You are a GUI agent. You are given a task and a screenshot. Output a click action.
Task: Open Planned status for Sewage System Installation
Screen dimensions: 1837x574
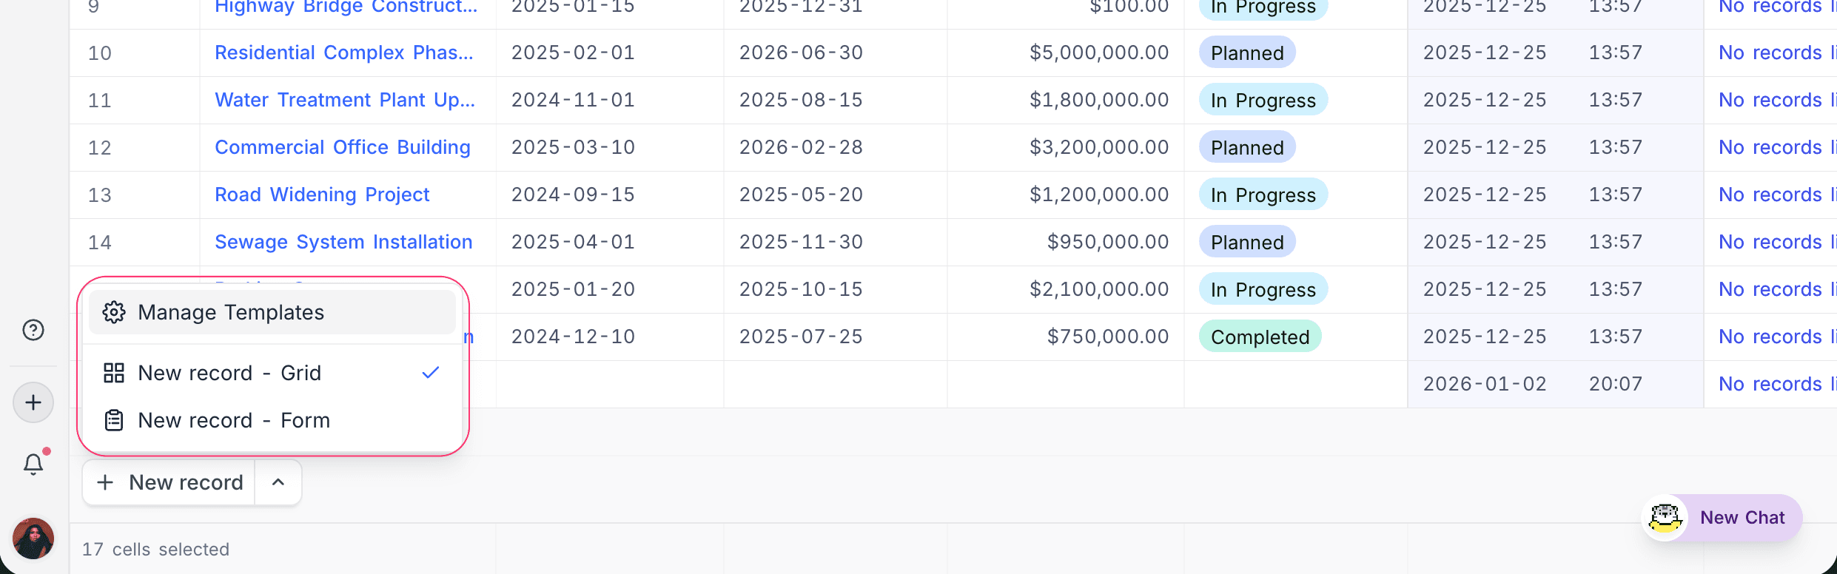click(1247, 243)
